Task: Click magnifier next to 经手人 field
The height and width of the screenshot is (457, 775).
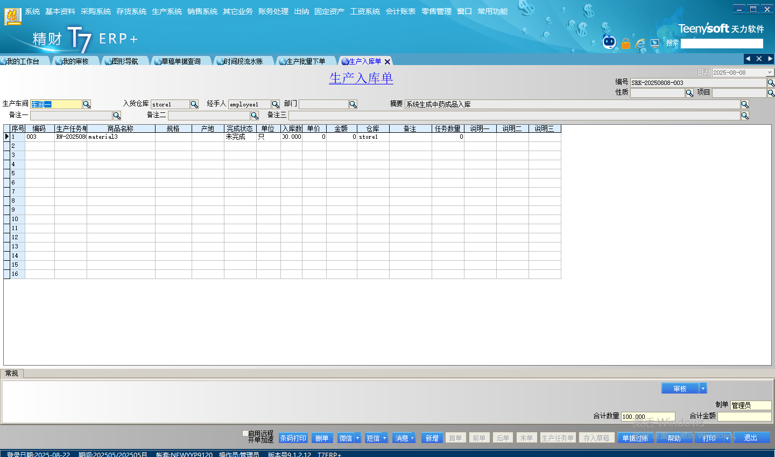Action: click(x=276, y=104)
